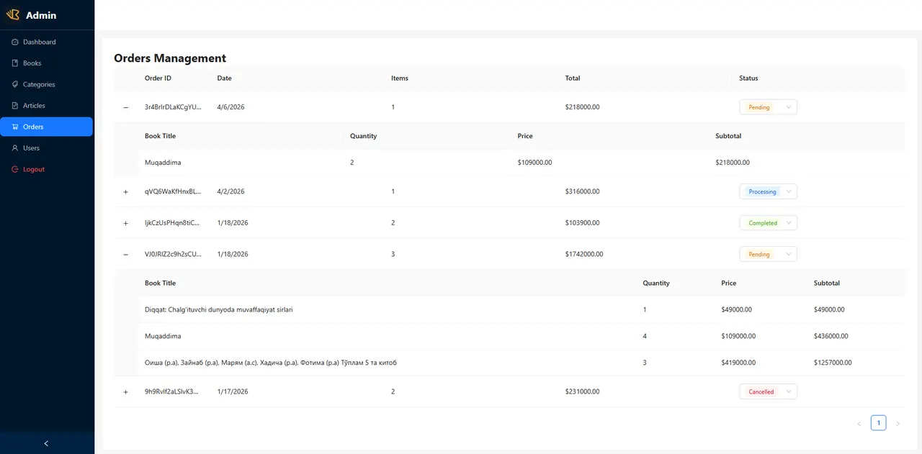Click the Categories tag icon in sidebar
The width and height of the screenshot is (922, 454).
(x=15, y=84)
